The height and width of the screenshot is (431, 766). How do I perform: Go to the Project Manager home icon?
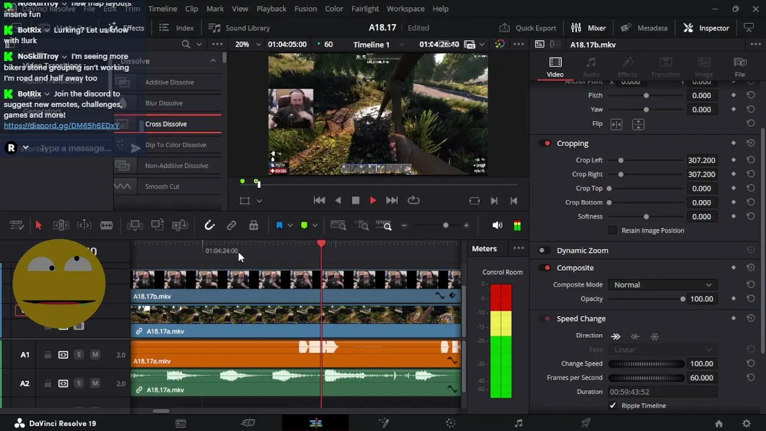coord(719,423)
